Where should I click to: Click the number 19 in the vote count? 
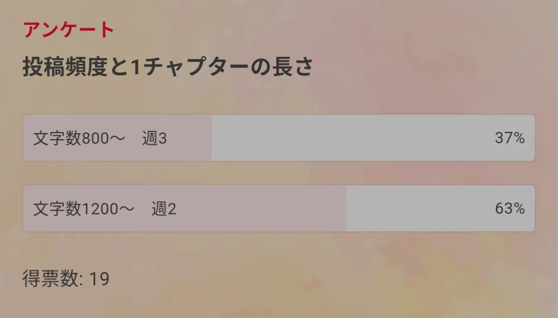pyautogui.click(x=99, y=279)
